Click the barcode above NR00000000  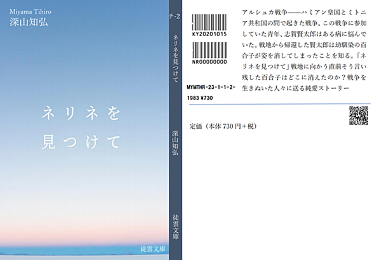click(x=209, y=50)
